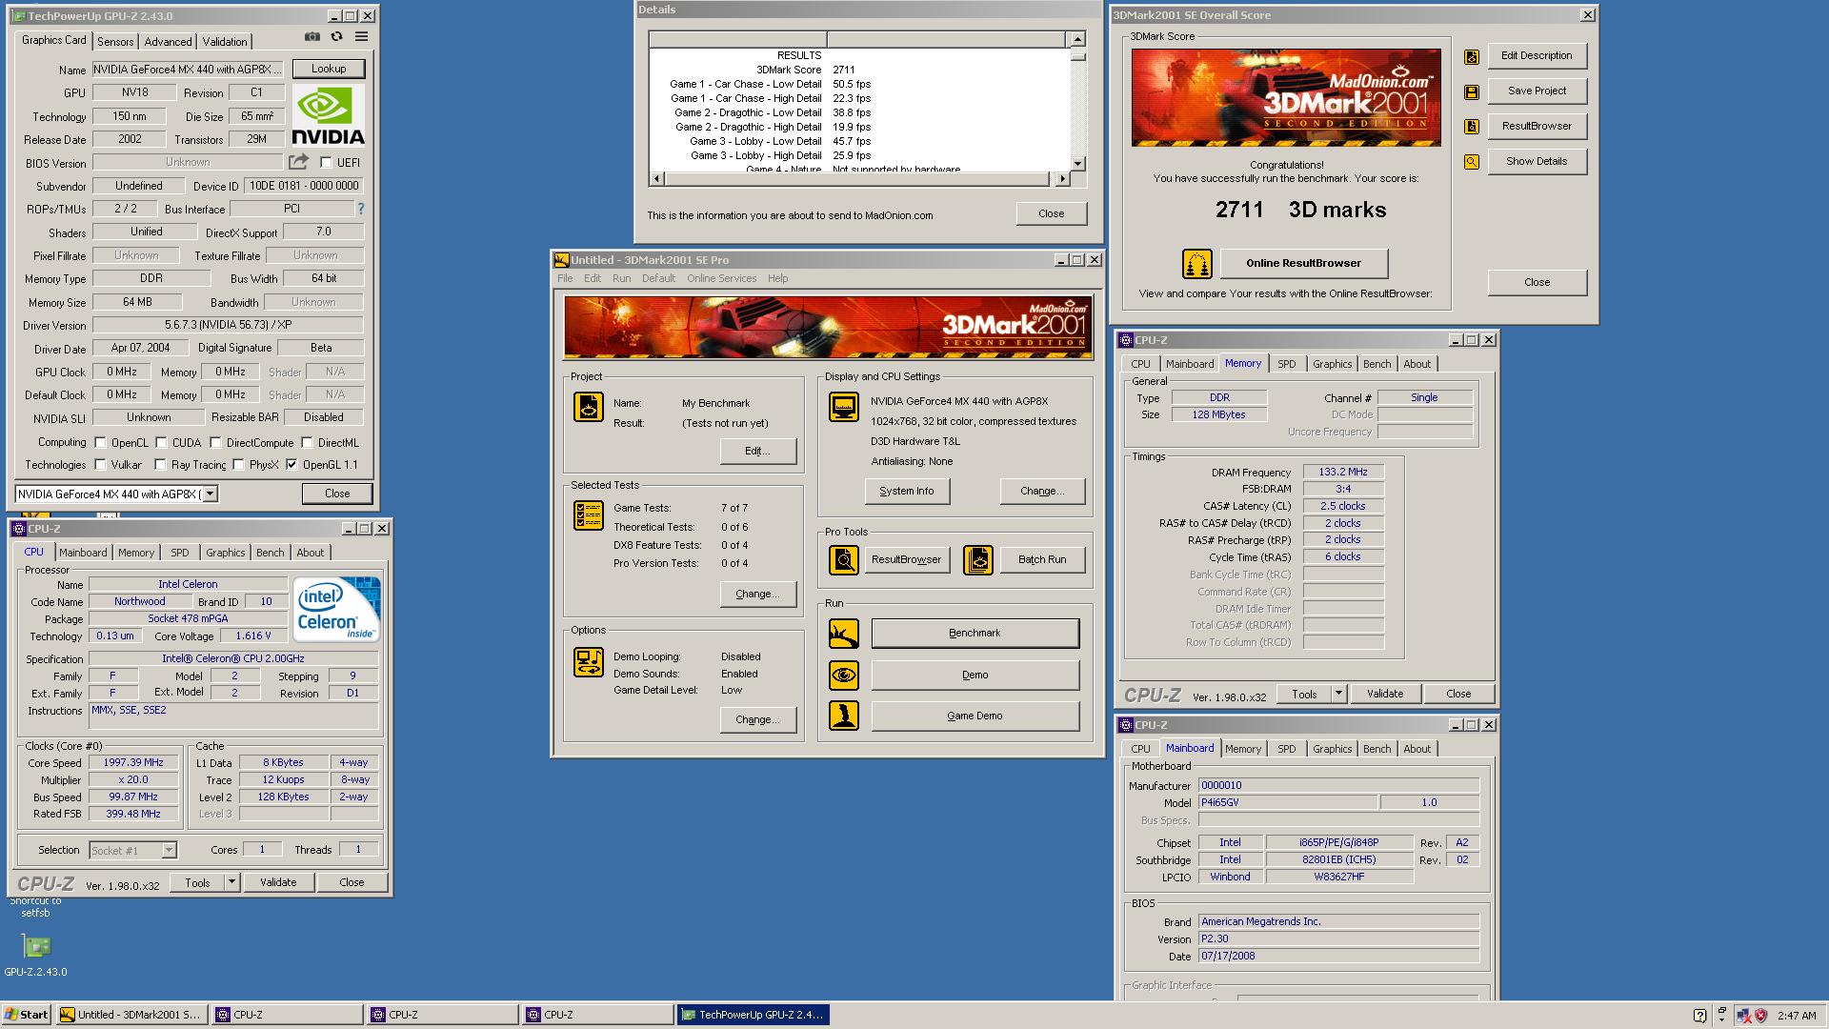Click Edit Description icon in 3DMark score window
Image resolution: width=1829 pixels, height=1029 pixels.
tap(1472, 57)
